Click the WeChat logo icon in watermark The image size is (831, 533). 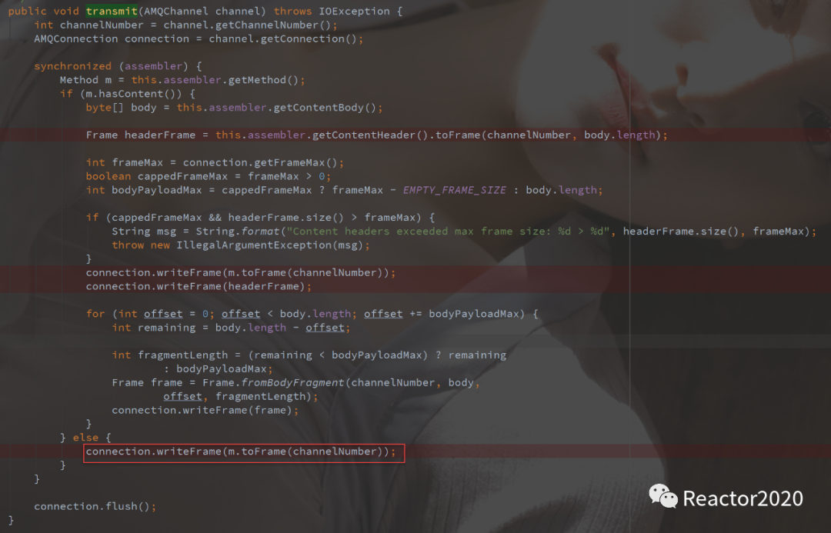coord(663,497)
